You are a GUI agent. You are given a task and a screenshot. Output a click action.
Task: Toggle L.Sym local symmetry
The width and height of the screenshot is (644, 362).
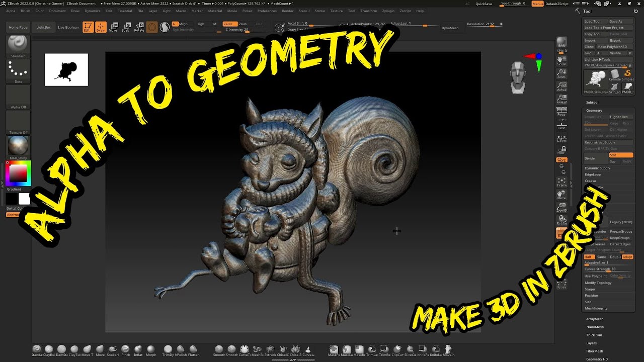click(561, 137)
